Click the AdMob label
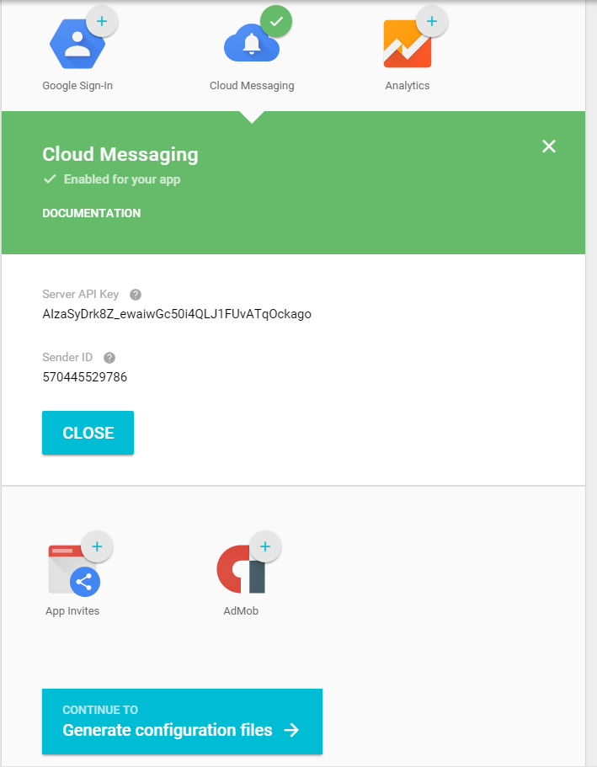 tap(241, 611)
